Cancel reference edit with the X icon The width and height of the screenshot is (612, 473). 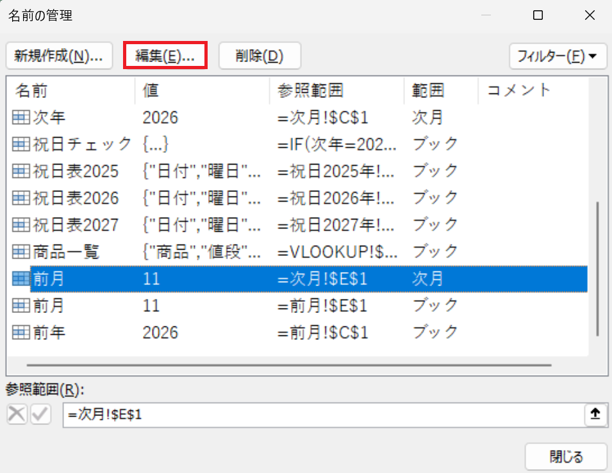(x=17, y=415)
